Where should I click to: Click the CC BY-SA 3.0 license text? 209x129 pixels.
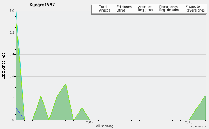click(x=198, y=126)
